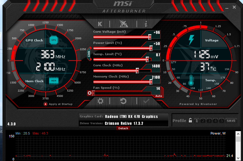Click the teal MEM chip icon
The width and height of the screenshot is (243, 161).
(x=54, y=81)
